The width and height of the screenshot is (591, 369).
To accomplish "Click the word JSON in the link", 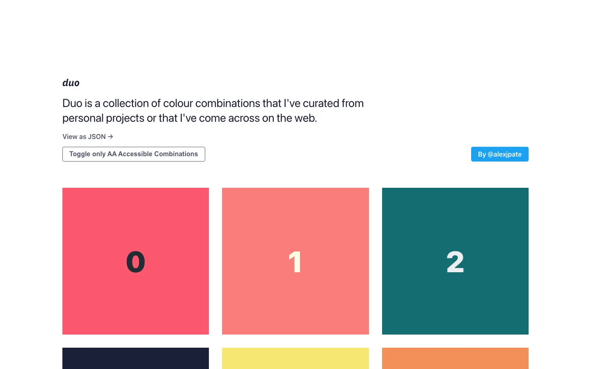I will pyautogui.click(x=97, y=137).
